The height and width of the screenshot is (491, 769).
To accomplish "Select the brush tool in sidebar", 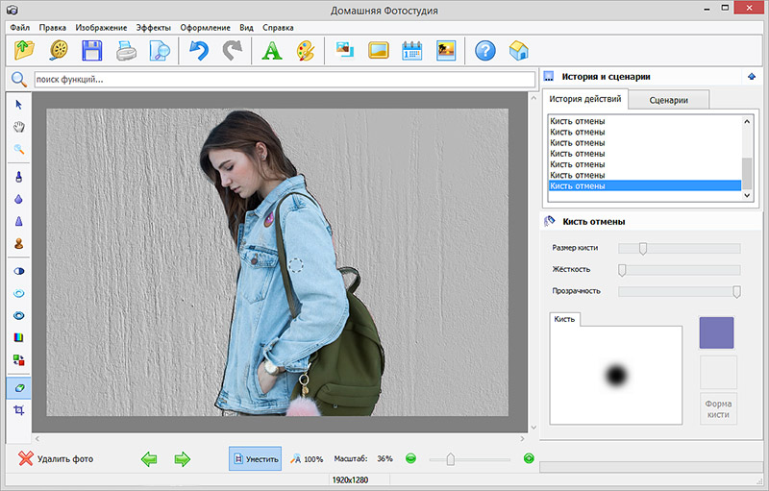I will pyautogui.click(x=18, y=177).
